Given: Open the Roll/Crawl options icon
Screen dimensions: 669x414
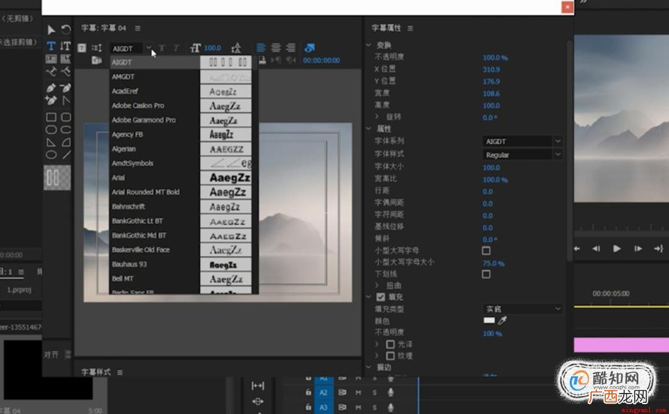Looking at the screenshot, I should 97,48.
